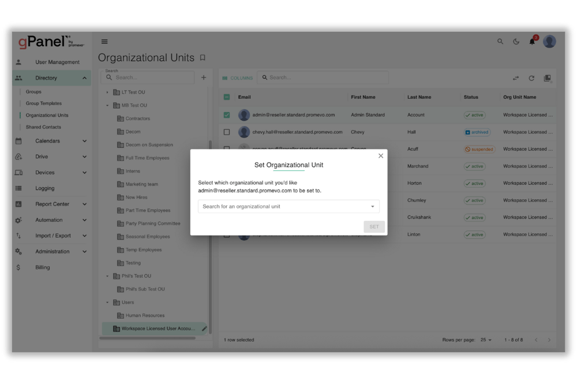Collapse Phil's Test OU tree node
Image resolution: width=577 pixels, height=384 pixels.
click(107, 276)
